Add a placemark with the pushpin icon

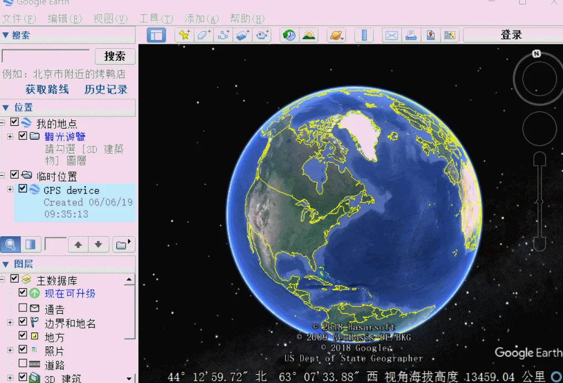click(x=184, y=35)
